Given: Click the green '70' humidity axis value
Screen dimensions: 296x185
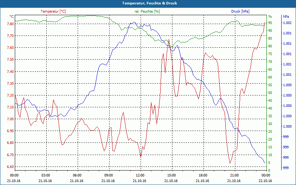Looking at the screenshot, I should pyautogui.click(x=270, y=62).
